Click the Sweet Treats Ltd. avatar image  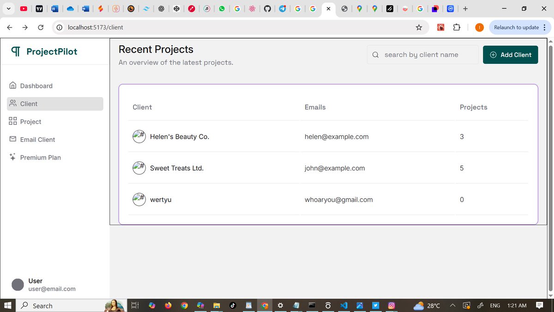pyautogui.click(x=139, y=168)
